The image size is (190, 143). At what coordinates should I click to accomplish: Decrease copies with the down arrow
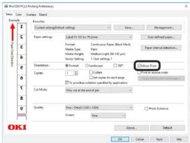(76, 74)
